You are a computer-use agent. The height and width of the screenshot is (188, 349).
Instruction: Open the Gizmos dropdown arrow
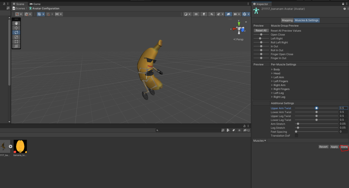[x=249, y=14]
